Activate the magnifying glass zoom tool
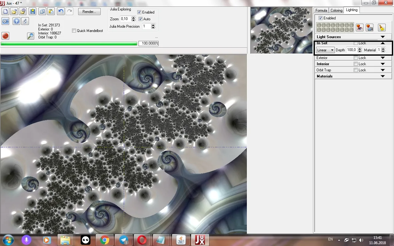 [30, 36]
